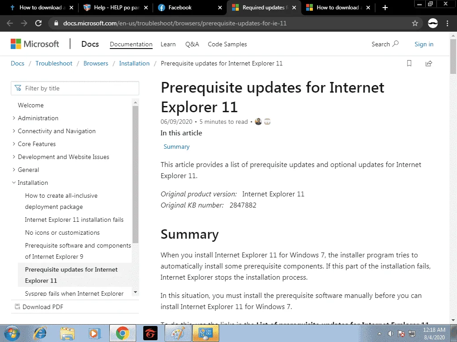This screenshot has height=342, width=457.
Task: Open Prerequisite software of Internet Explorer 9
Action: [x=78, y=251]
